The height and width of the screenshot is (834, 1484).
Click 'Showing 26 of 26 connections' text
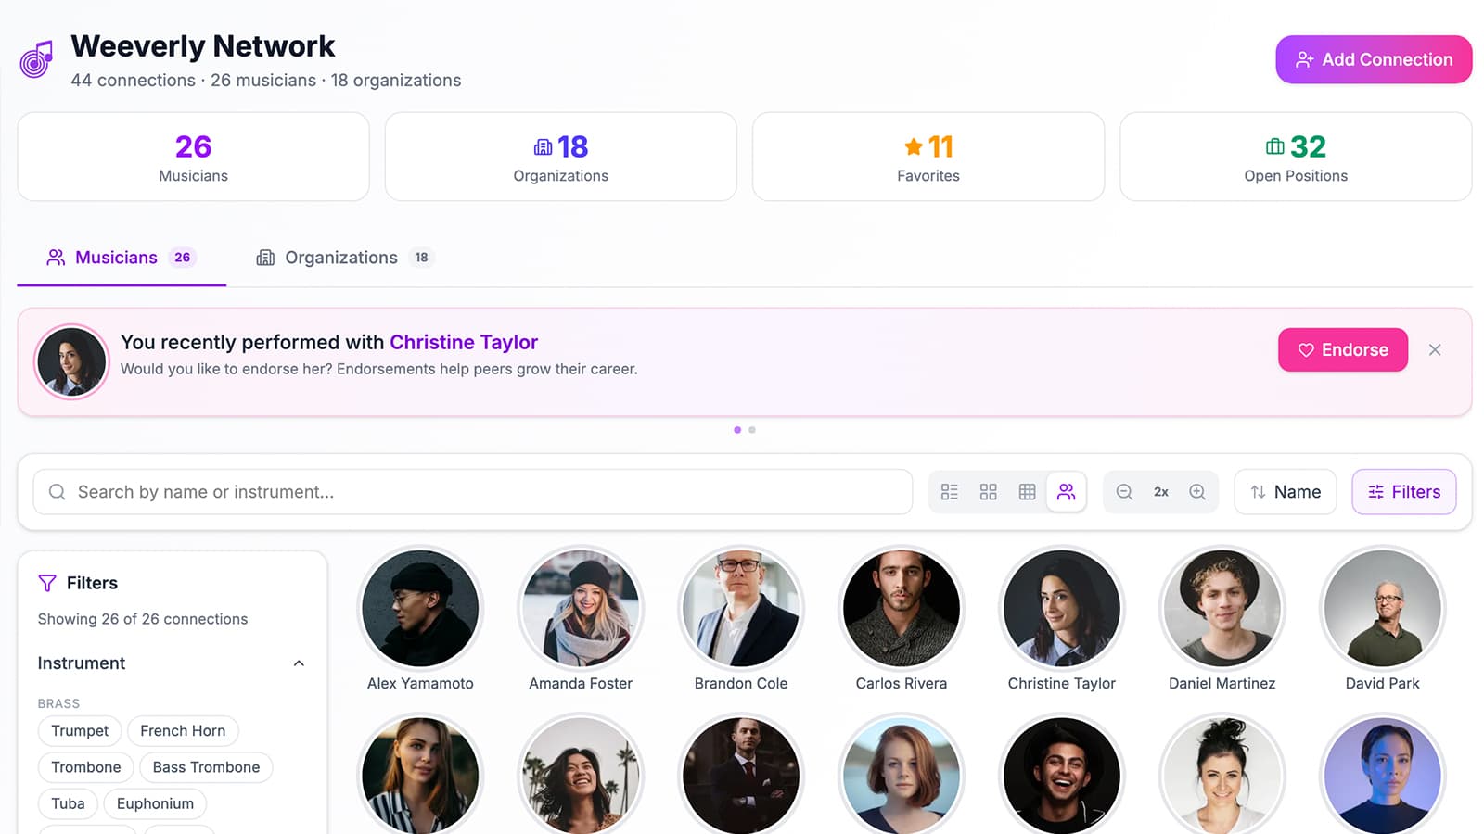click(x=143, y=619)
